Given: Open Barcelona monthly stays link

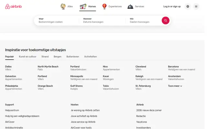Looking at the screenshot, I should [181, 68].
